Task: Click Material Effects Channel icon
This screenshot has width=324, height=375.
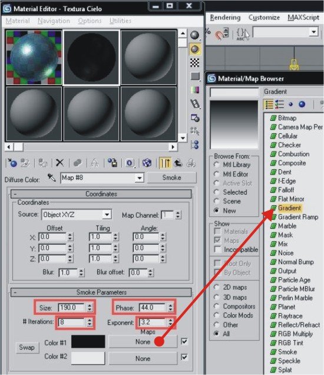Action: [x=129, y=163]
